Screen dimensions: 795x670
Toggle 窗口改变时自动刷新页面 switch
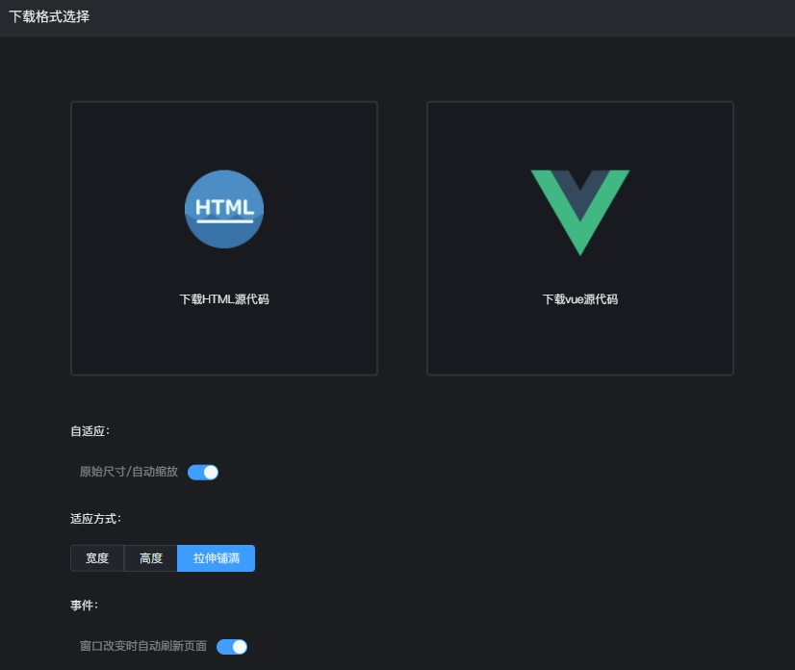pyautogui.click(x=232, y=647)
